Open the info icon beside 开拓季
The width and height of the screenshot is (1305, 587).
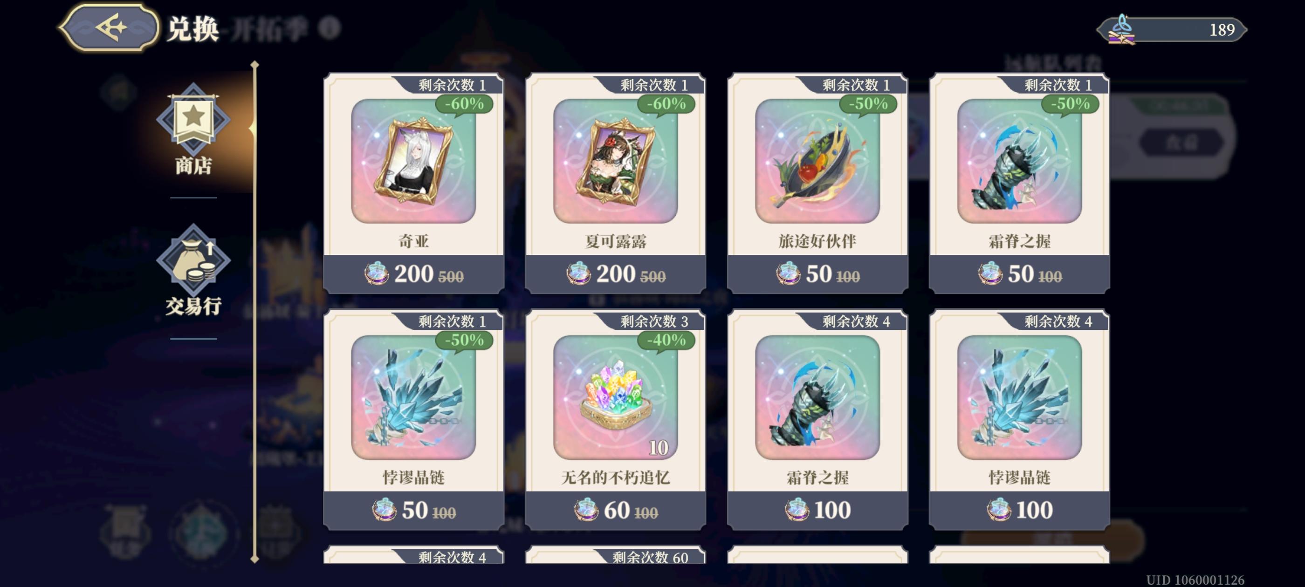pyautogui.click(x=330, y=28)
